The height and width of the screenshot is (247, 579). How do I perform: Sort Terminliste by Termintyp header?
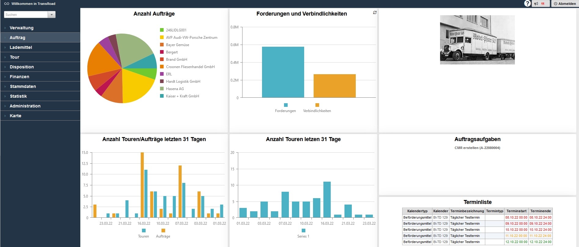click(x=495, y=211)
